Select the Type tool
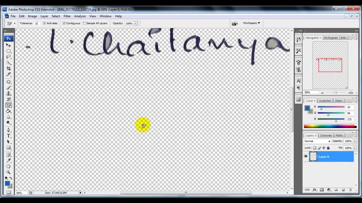The width and height of the screenshot is (362, 203). click(8, 136)
